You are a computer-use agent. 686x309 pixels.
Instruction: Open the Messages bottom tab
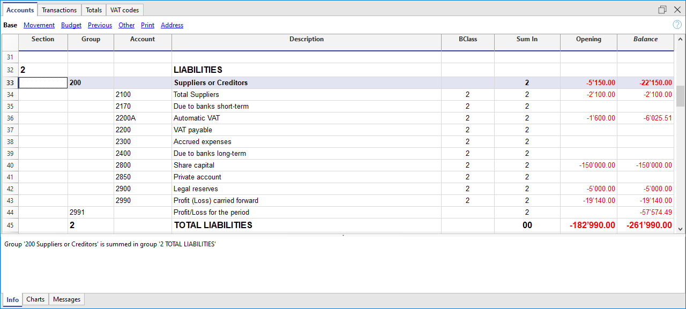[67, 299]
